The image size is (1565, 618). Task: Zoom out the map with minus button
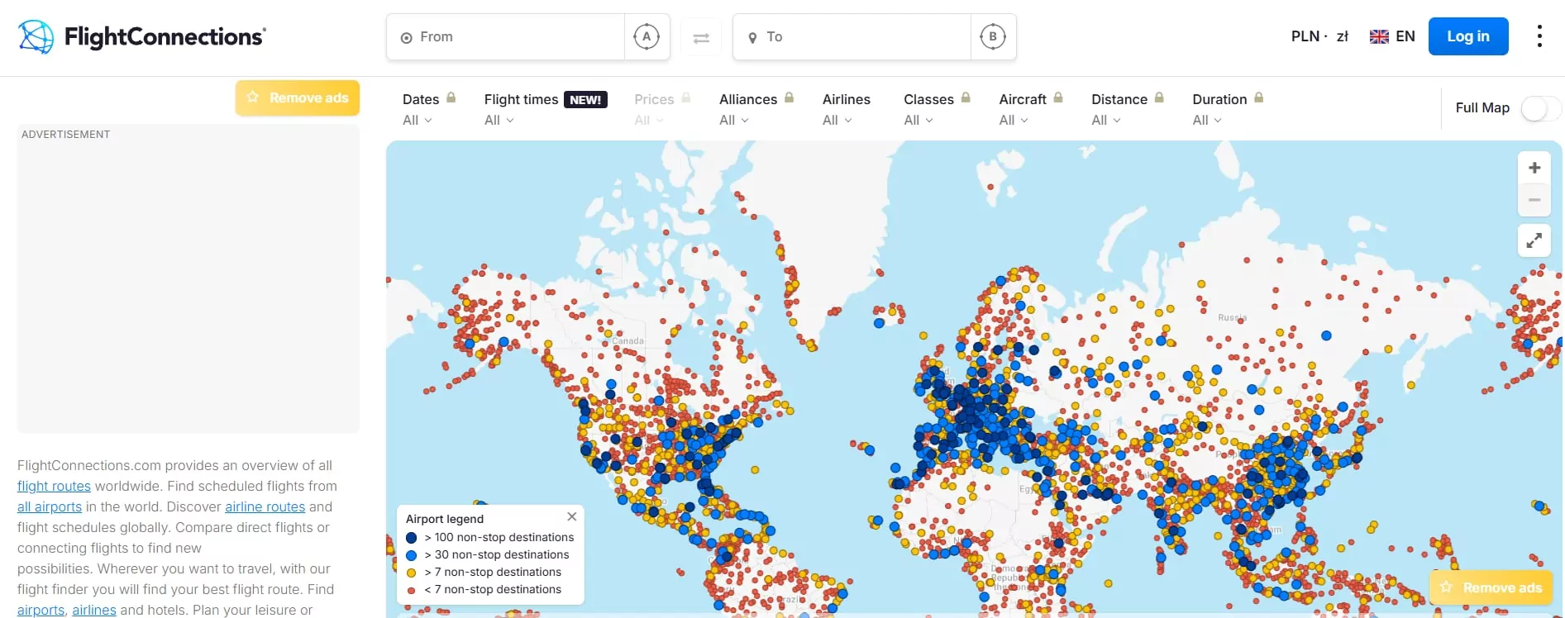coord(1534,200)
